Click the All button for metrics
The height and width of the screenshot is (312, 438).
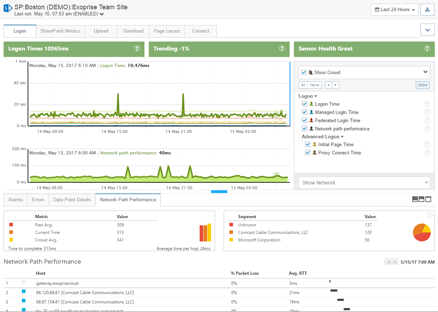[x=303, y=85]
